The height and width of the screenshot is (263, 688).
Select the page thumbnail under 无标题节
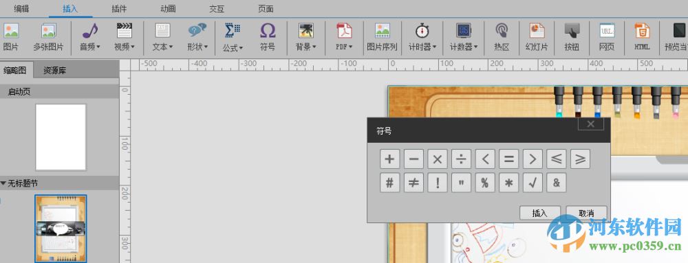point(61,229)
